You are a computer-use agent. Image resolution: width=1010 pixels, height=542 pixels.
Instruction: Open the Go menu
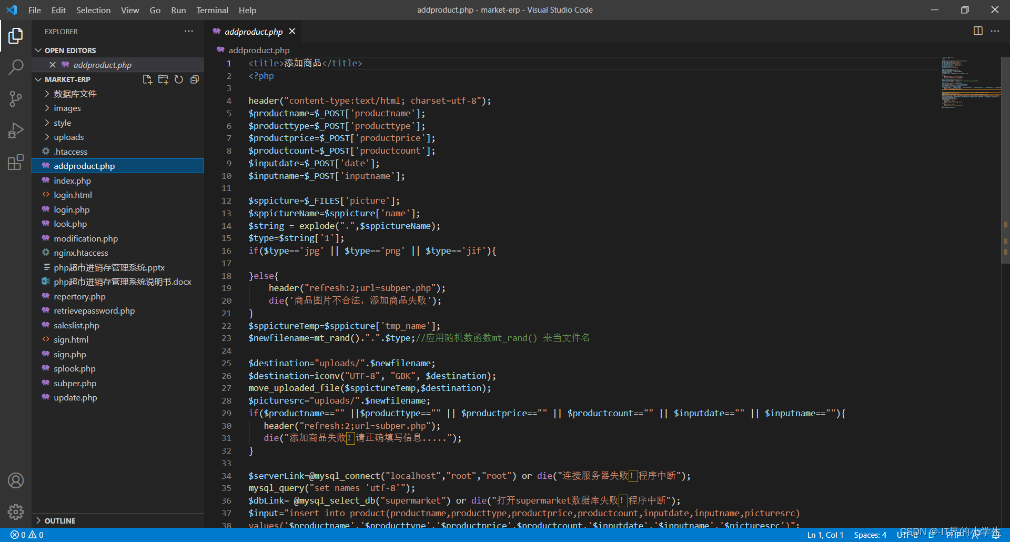click(x=155, y=10)
